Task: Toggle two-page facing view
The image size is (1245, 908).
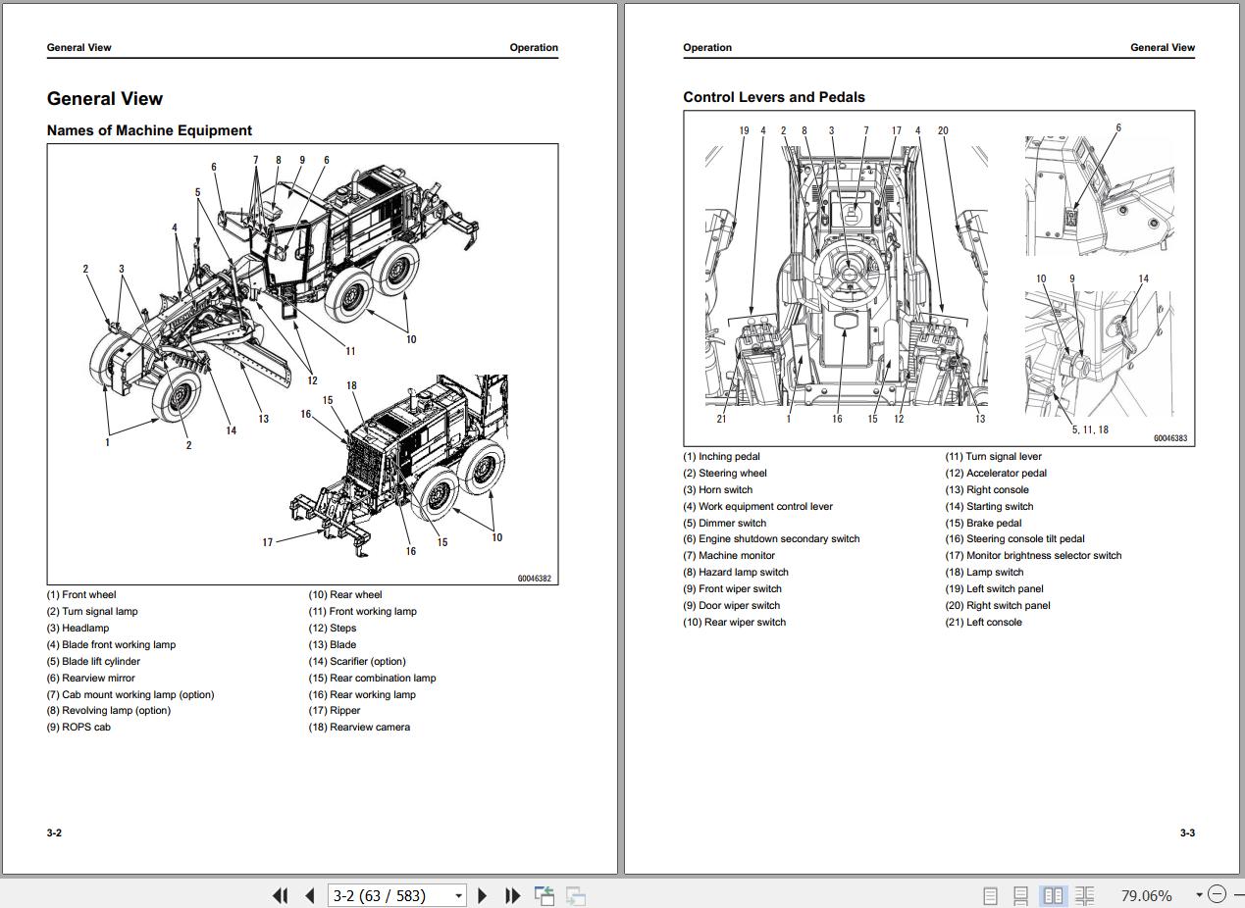Action: coord(1053,895)
